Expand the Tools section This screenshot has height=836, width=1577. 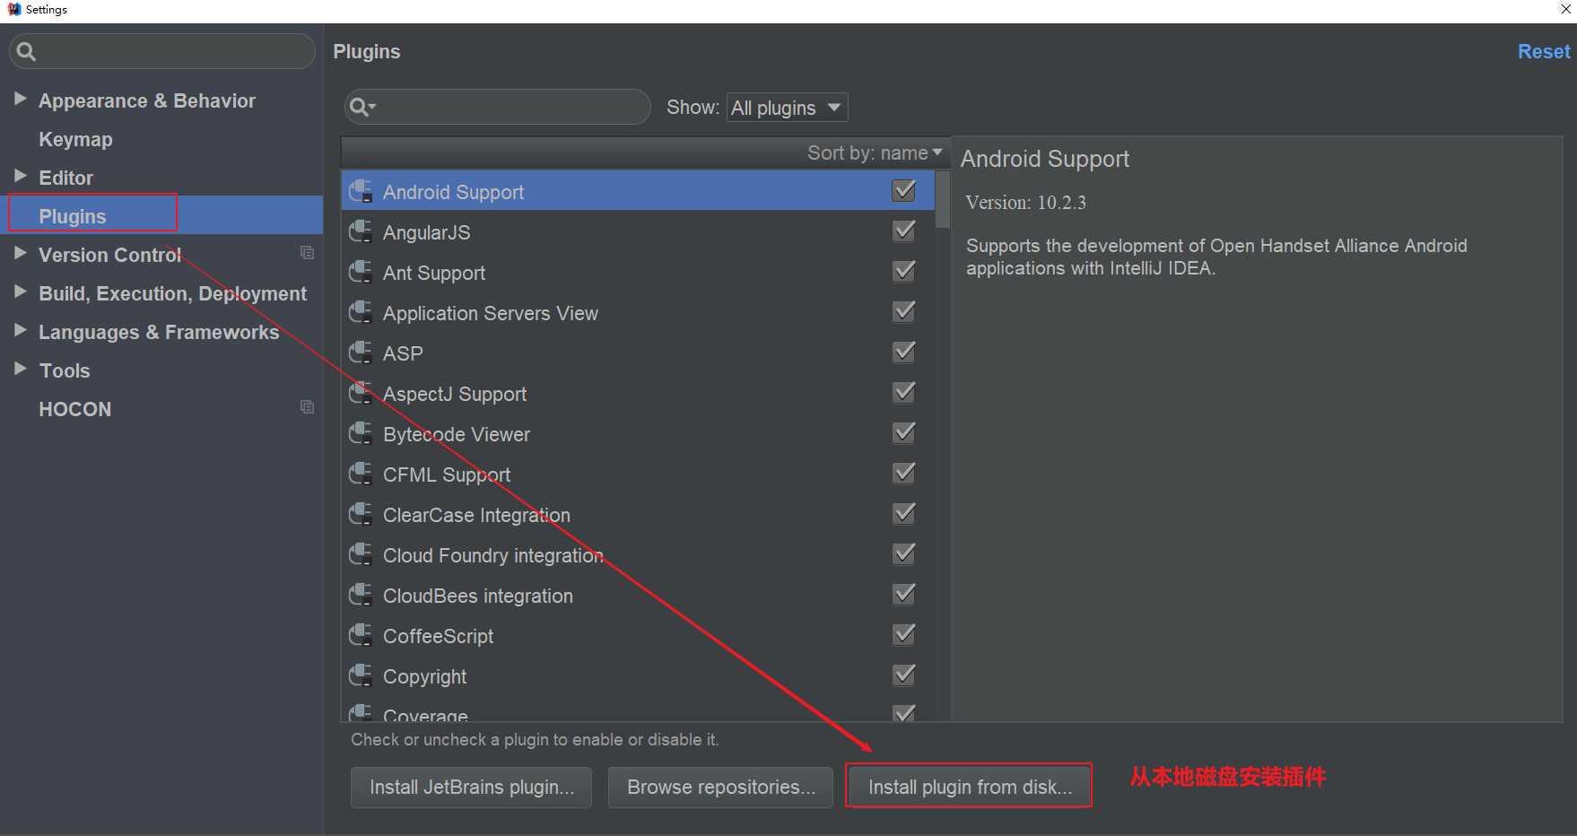(x=20, y=369)
